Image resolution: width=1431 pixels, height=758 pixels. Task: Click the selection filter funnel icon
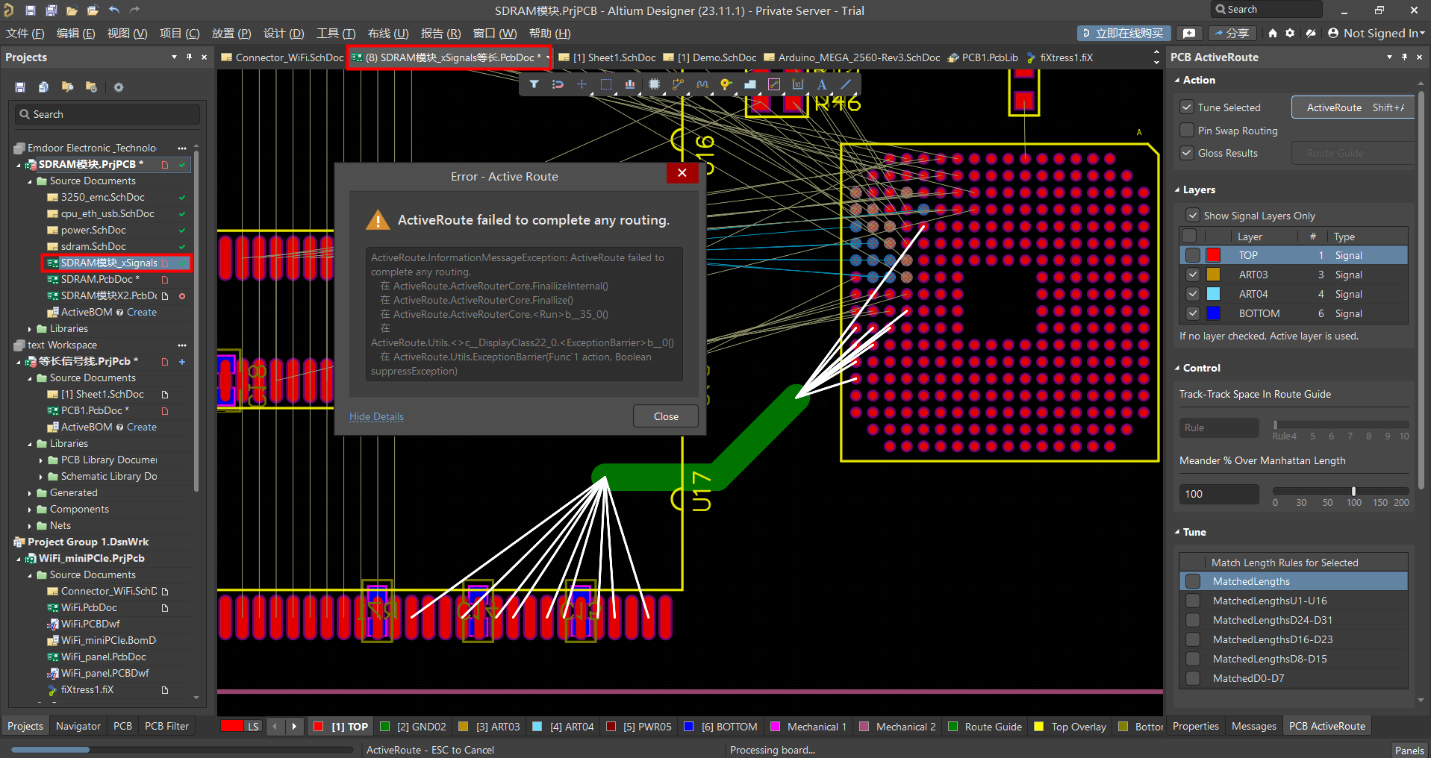coord(534,84)
